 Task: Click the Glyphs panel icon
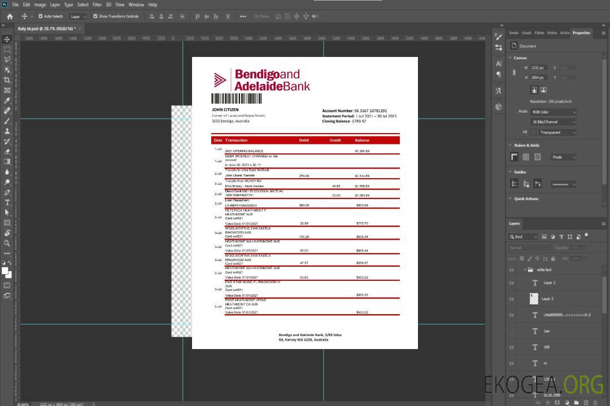tap(499, 91)
